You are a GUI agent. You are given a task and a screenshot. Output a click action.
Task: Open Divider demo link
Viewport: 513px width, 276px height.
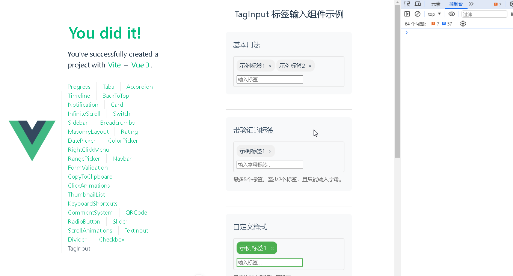[77, 239]
